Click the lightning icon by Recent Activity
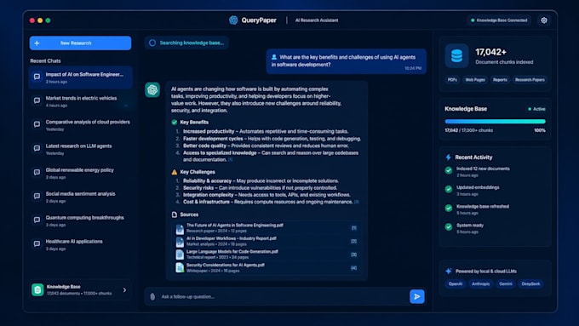This screenshot has height=326, width=579. click(448, 157)
